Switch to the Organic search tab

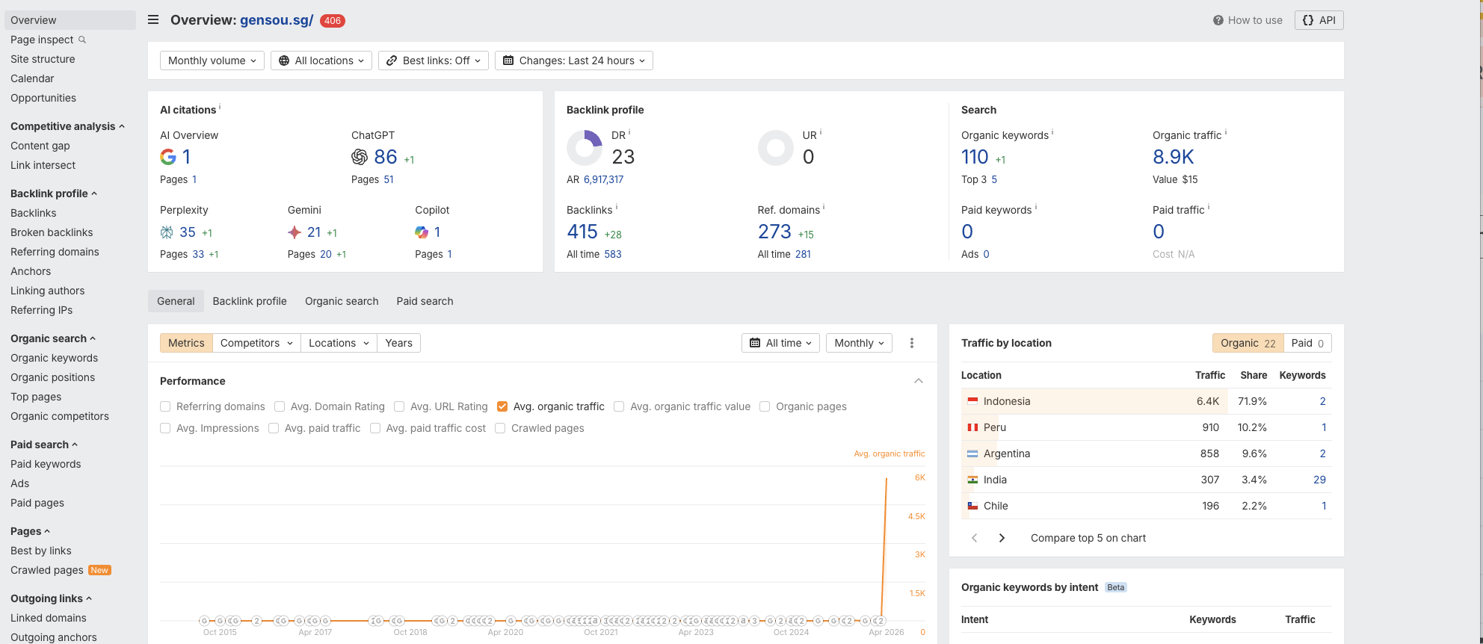pos(342,301)
